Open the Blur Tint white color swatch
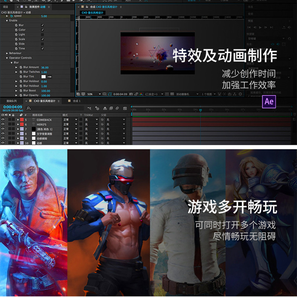This screenshot has height=297, width=297. point(43,77)
